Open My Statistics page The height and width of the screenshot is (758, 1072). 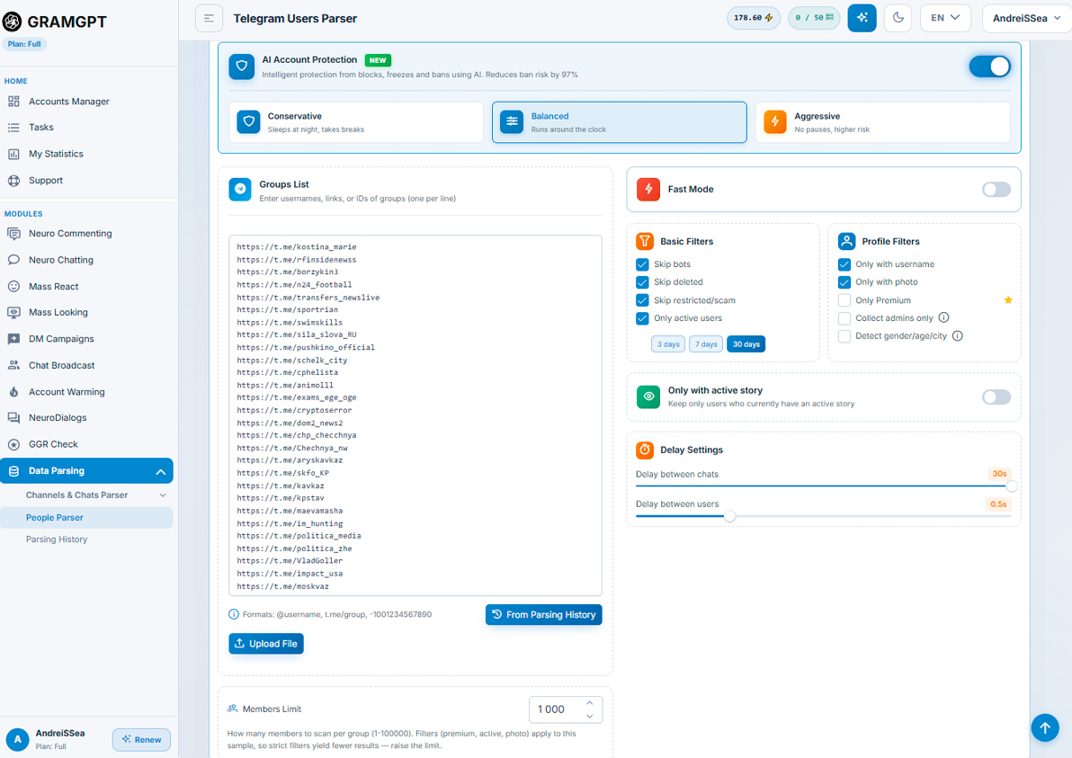point(56,154)
